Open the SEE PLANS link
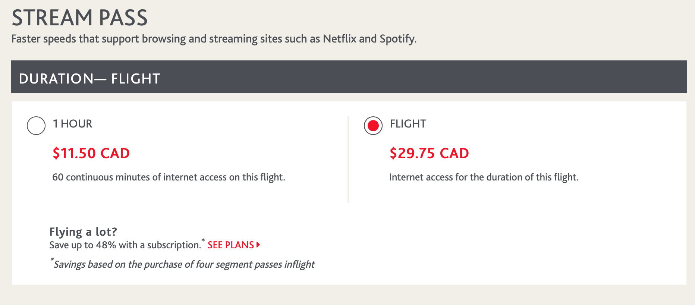The height and width of the screenshot is (305, 695). [x=231, y=245]
